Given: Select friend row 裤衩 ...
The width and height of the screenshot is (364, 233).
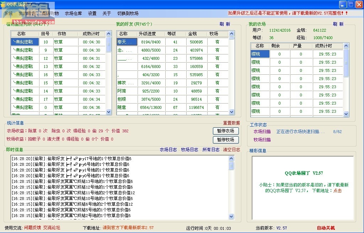Looking at the screenshot, I should (x=173, y=83).
